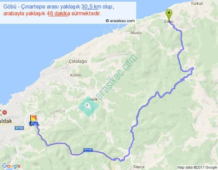
Task: Click the destination flag marker
Action: [x=33, y=119]
